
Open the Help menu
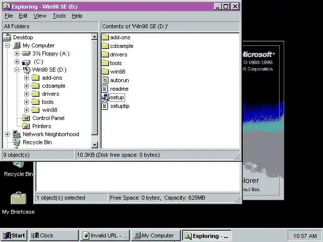77,16
